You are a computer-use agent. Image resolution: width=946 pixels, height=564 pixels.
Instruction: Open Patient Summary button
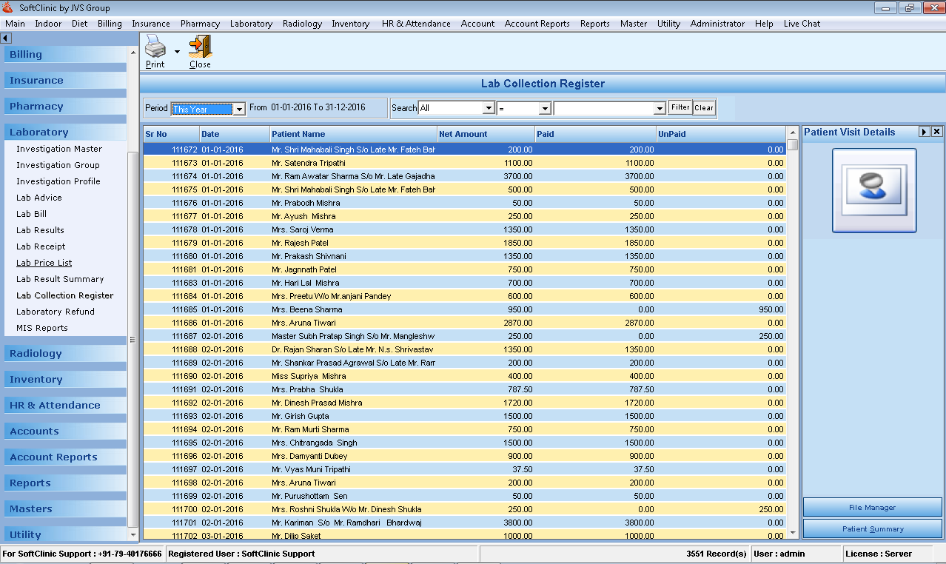pyautogui.click(x=872, y=529)
